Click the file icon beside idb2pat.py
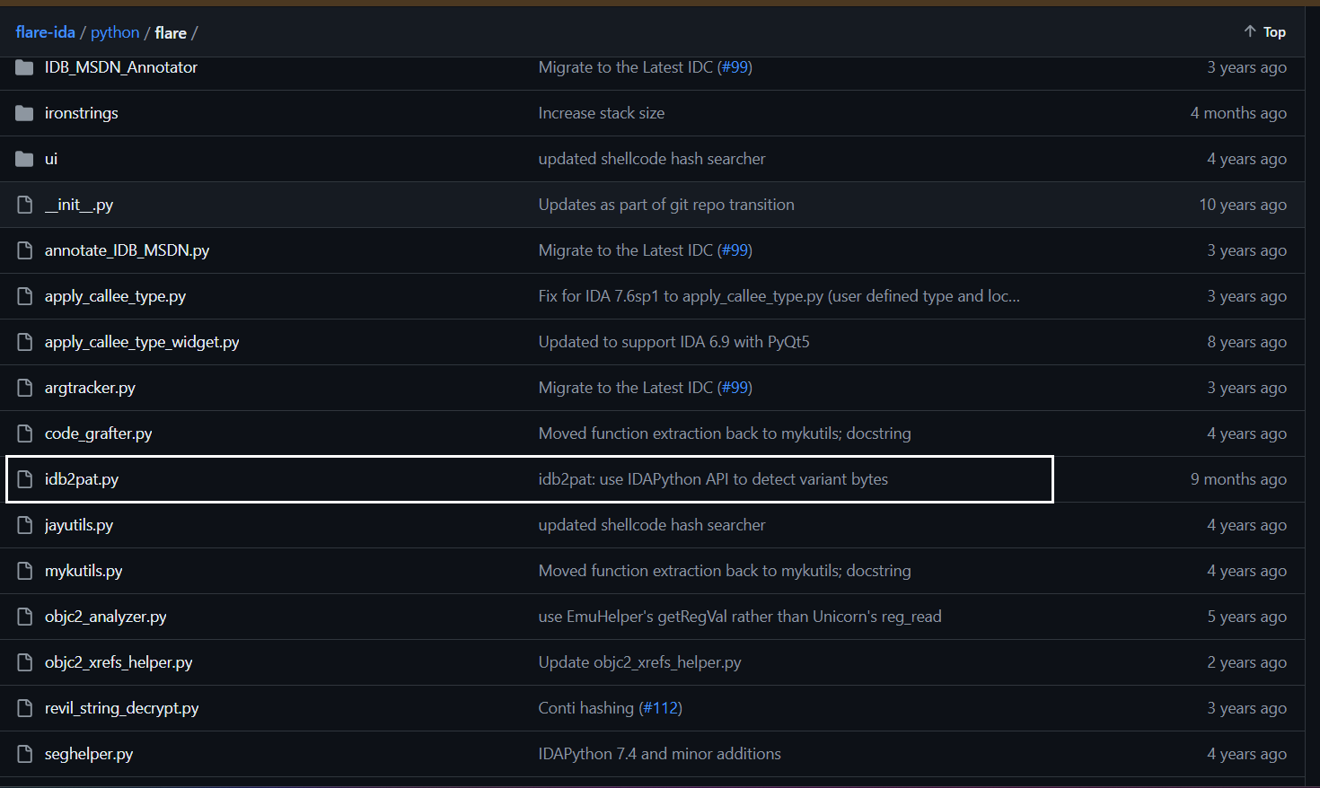The width and height of the screenshot is (1320, 788). [25, 479]
